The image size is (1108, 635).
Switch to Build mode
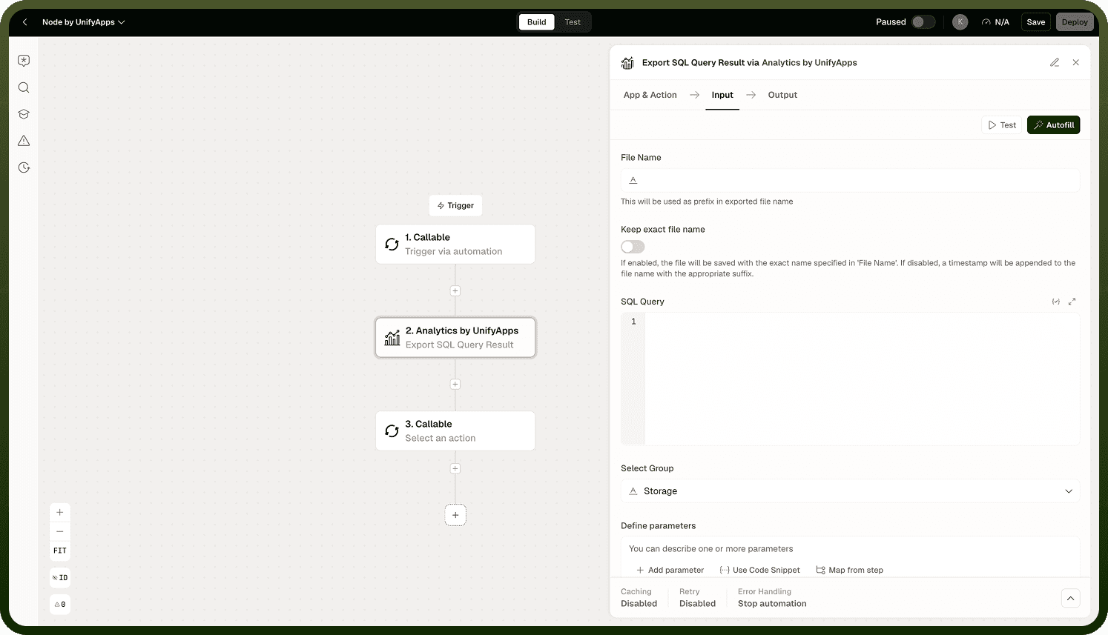coord(536,22)
